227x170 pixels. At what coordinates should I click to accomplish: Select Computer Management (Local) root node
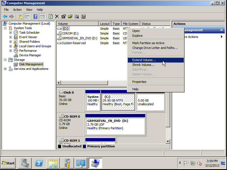tap(29, 23)
